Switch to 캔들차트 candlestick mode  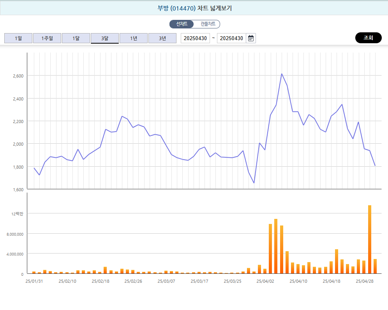[208, 24]
